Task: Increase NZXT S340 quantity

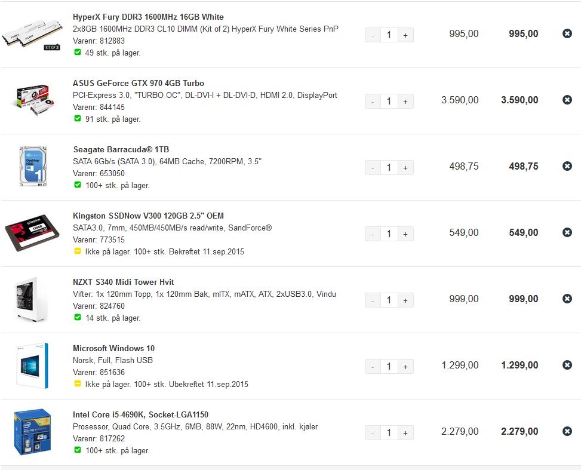Action: pyautogui.click(x=405, y=300)
